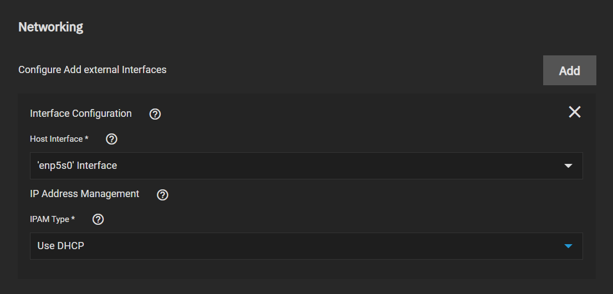The image size is (613, 294).
Task: Focus the Host Interface select box middle
Action: [306, 166]
